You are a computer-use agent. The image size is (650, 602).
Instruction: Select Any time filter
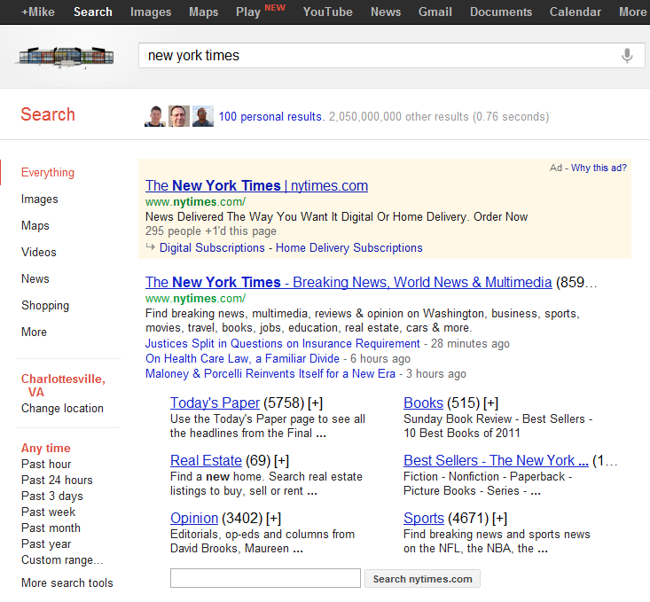tap(45, 449)
